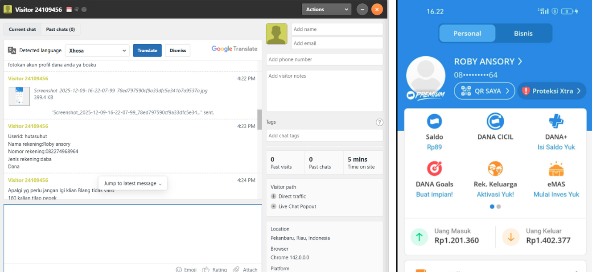Click the 5 mins Time on site
592x272 pixels.
[x=358, y=159]
